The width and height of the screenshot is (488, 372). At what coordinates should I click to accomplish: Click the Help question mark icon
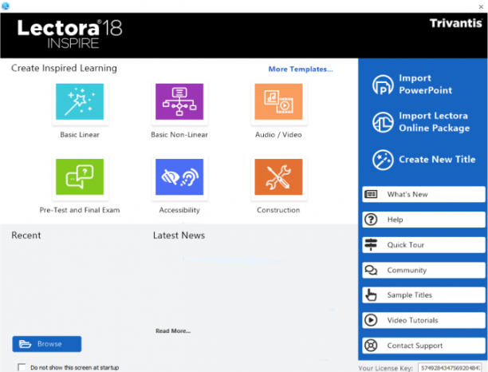pyautogui.click(x=371, y=220)
